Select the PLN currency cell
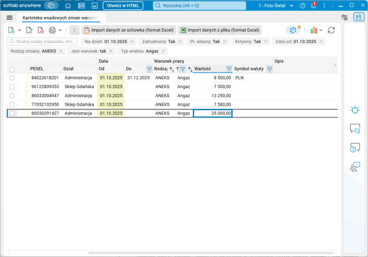 (x=252, y=78)
